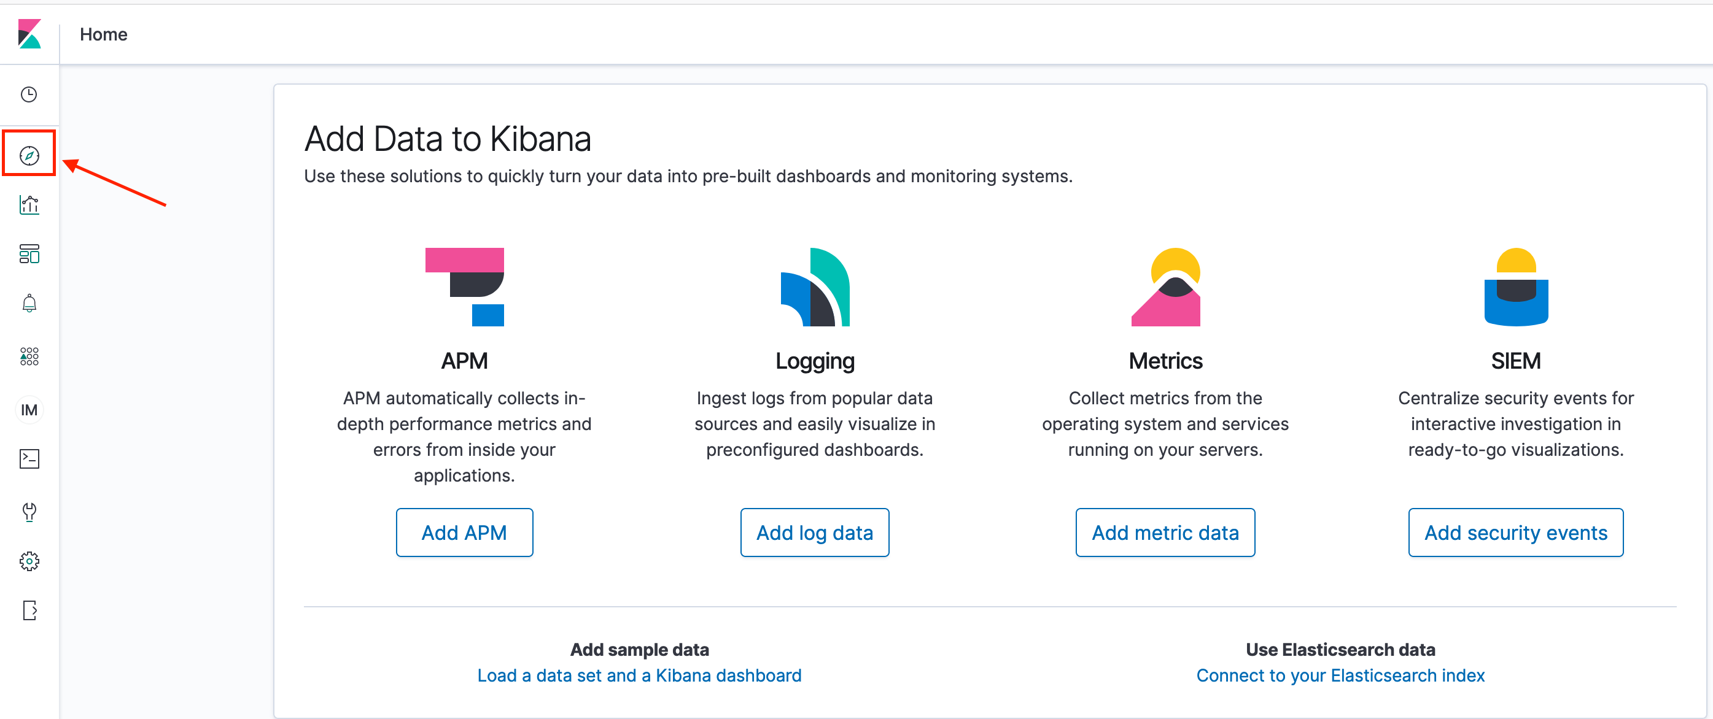This screenshot has height=719, width=1713.
Task: Click the Add metric data button
Action: [1165, 533]
